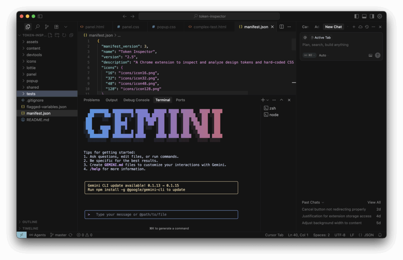Open the Extensions view in the sidebar

click(x=56, y=27)
